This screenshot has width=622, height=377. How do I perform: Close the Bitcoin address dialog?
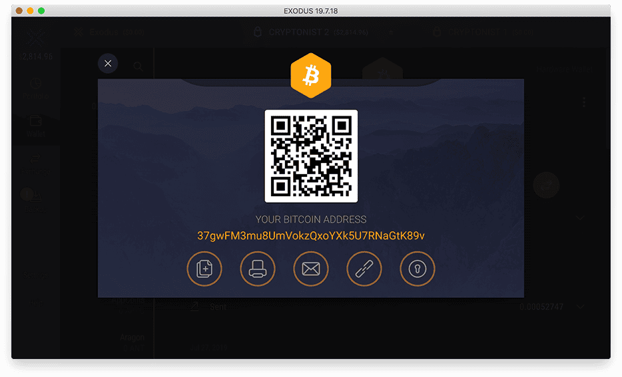[x=108, y=63]
